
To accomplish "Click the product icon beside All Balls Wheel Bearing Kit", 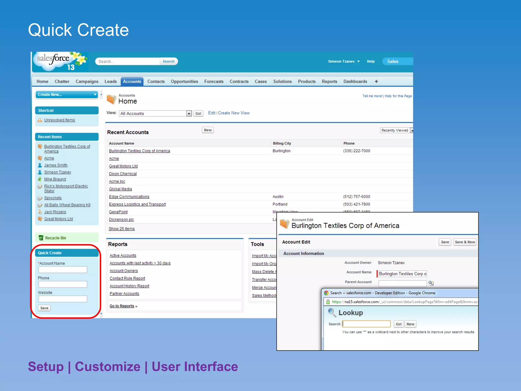I will pos(40,205).
